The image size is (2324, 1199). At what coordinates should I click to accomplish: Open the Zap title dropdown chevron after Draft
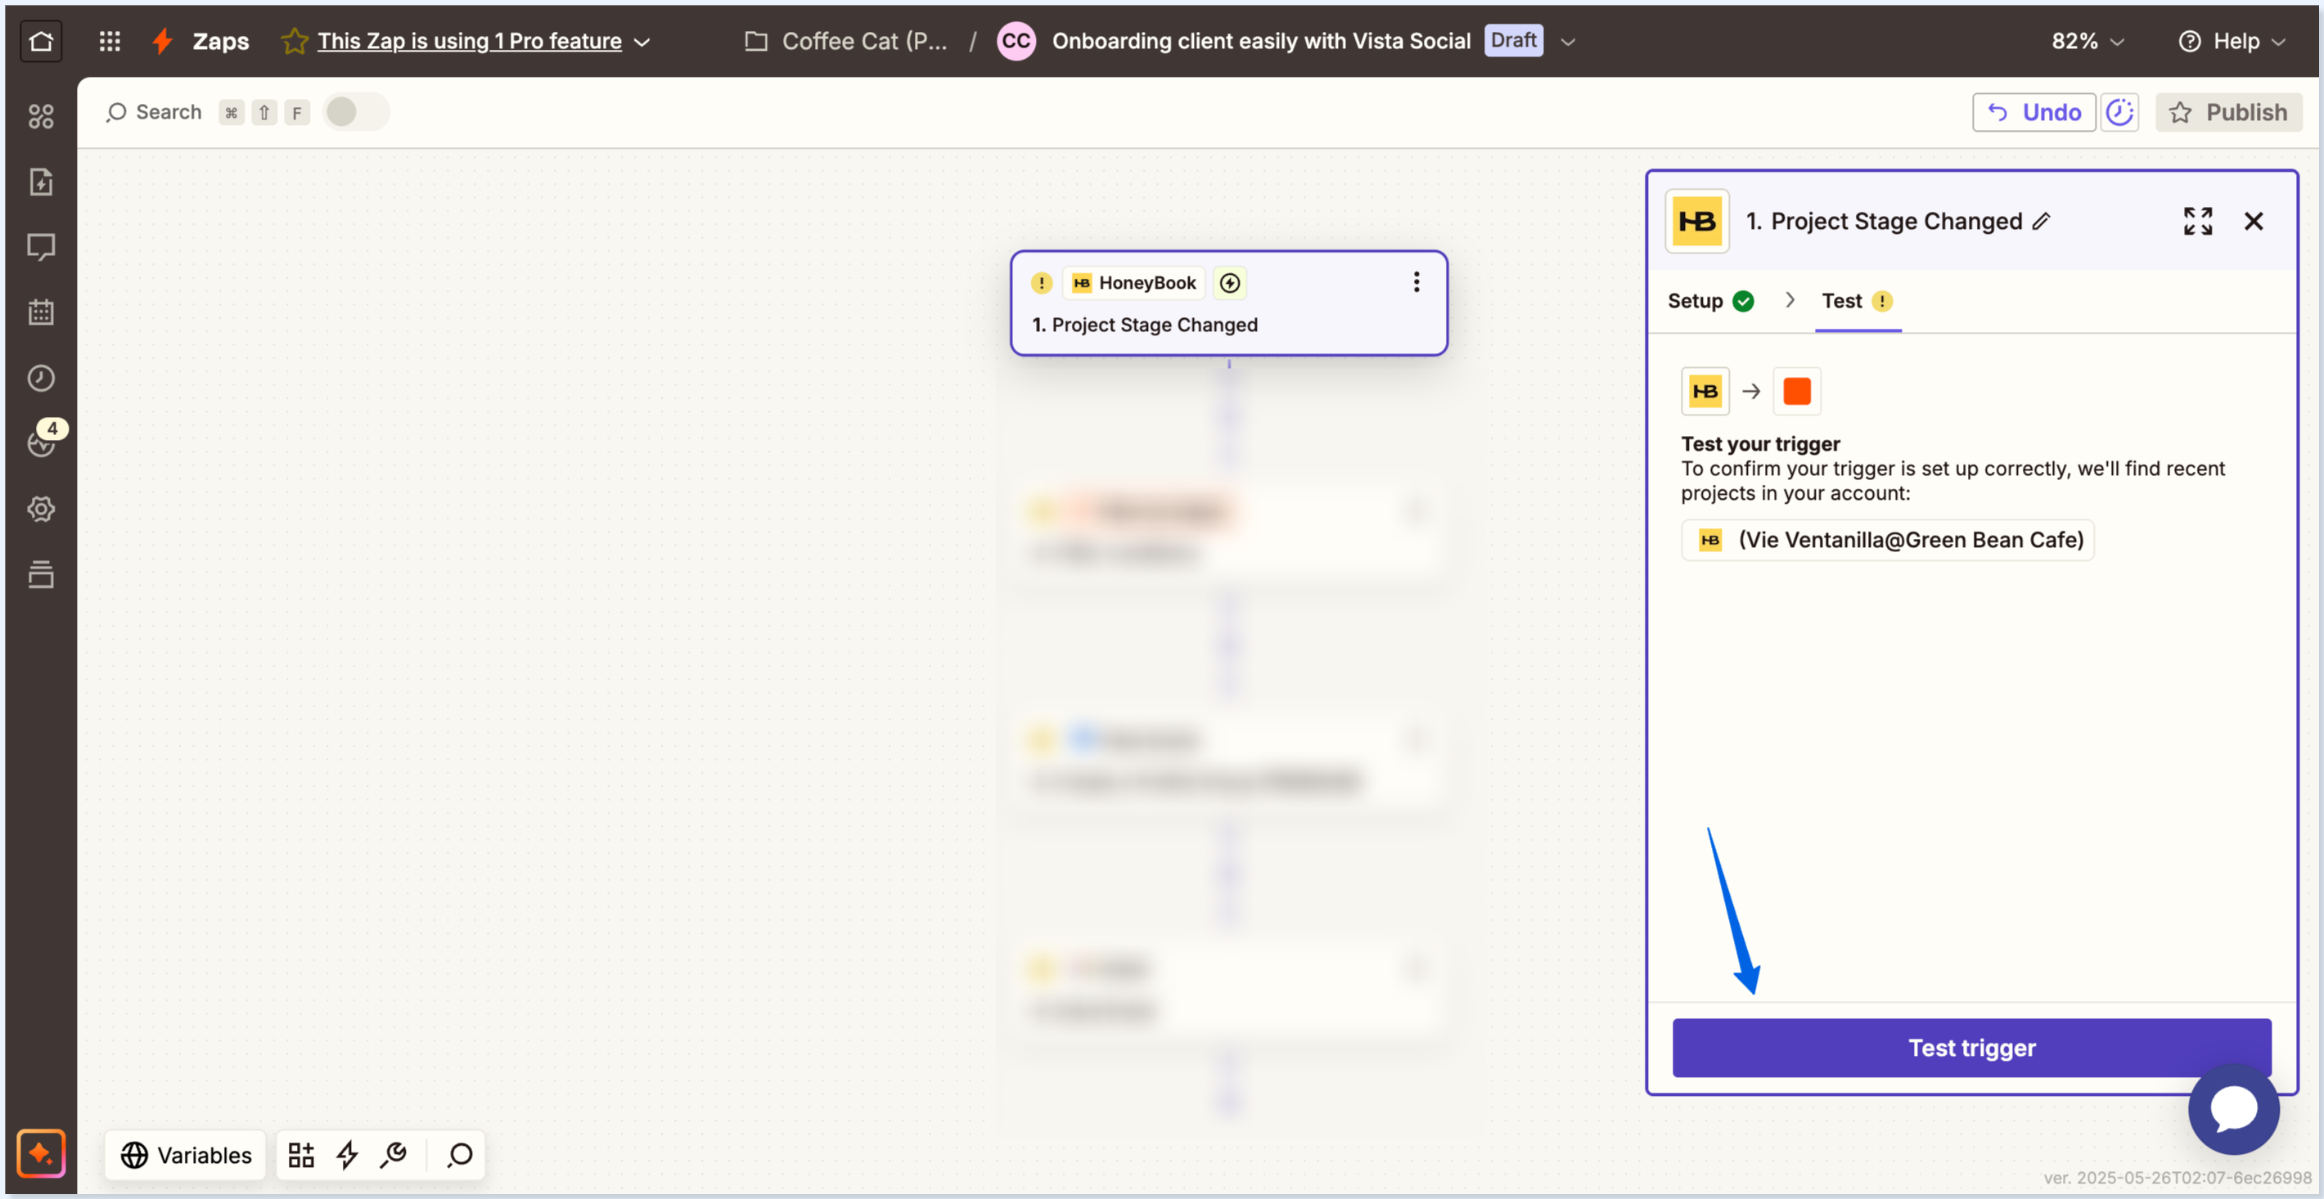click(1568, 43)
